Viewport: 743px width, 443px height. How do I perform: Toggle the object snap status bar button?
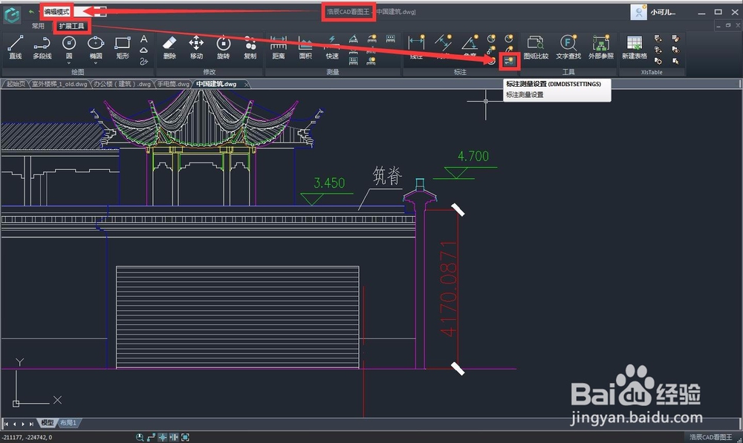click(163, 437)
